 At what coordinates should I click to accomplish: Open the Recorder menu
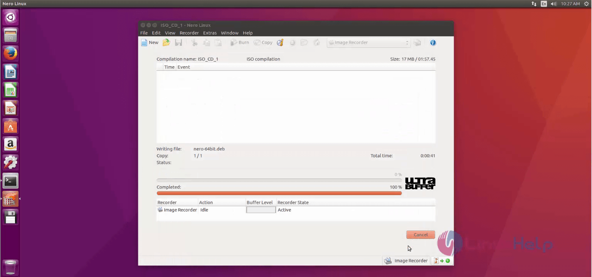pyautogui.click(x=189, y=33)
